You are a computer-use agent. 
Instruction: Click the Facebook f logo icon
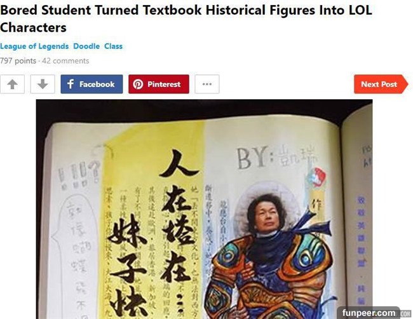[x=71, y=85]
